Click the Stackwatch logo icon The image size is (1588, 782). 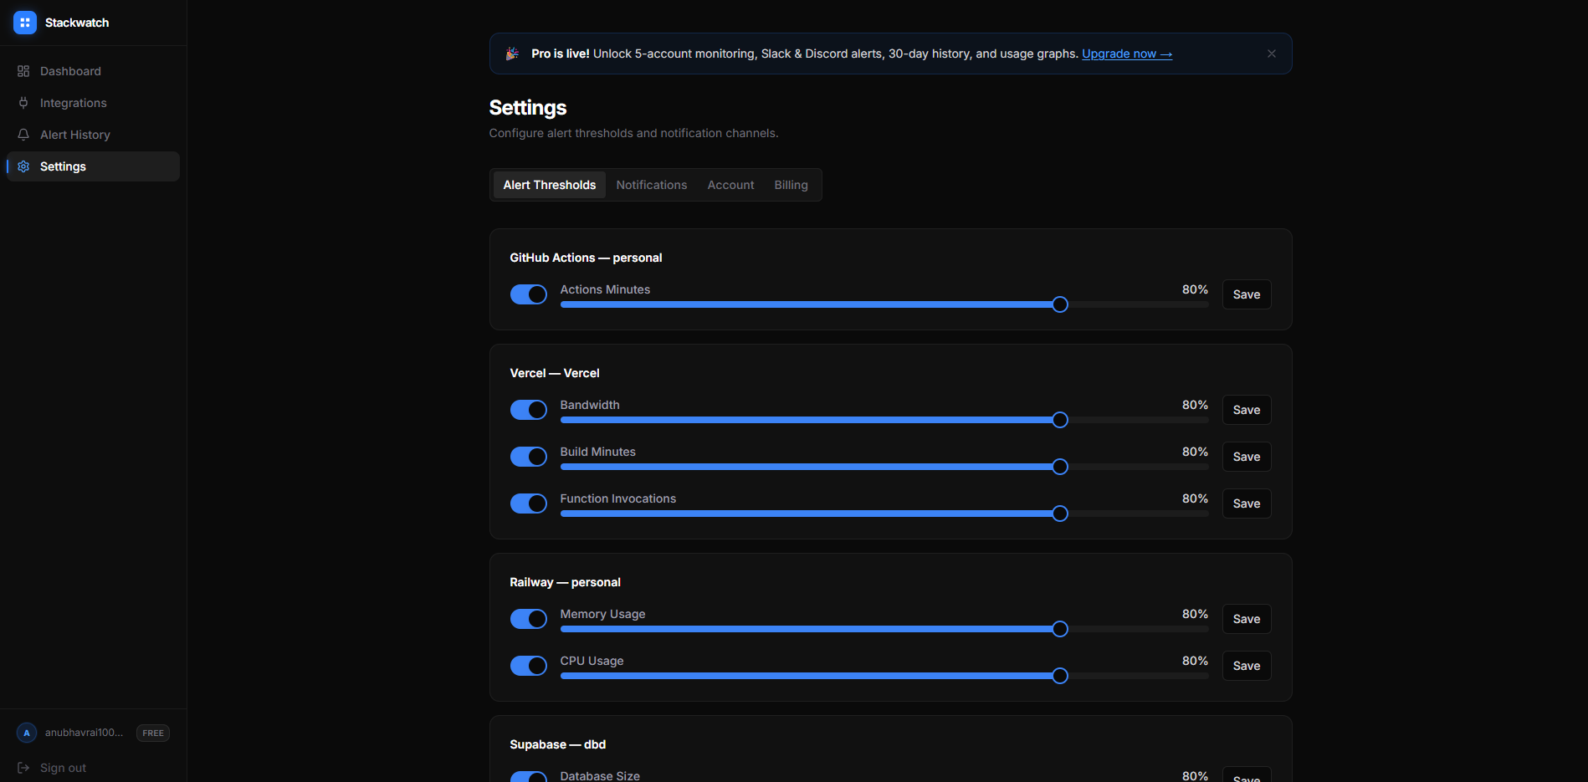click(x=24, y=23)
